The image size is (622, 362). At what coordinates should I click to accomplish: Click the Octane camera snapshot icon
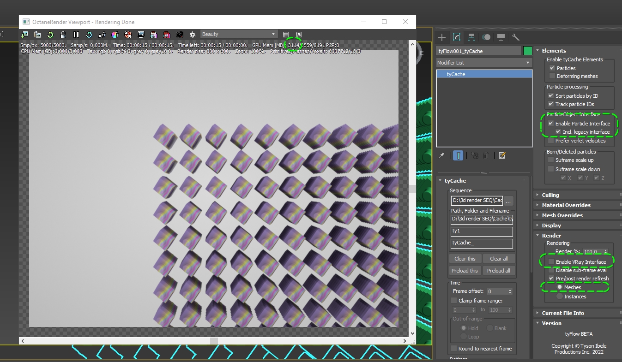tap(180, 35)
